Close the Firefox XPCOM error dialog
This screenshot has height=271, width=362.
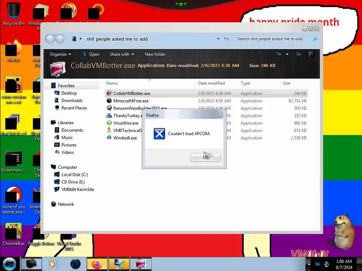[x=220, y=115]
